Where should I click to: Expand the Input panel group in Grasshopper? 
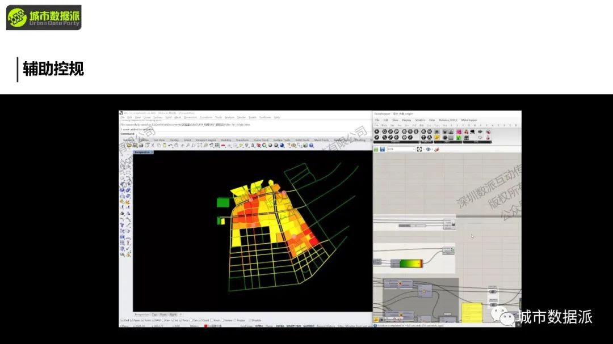point(448,142)
